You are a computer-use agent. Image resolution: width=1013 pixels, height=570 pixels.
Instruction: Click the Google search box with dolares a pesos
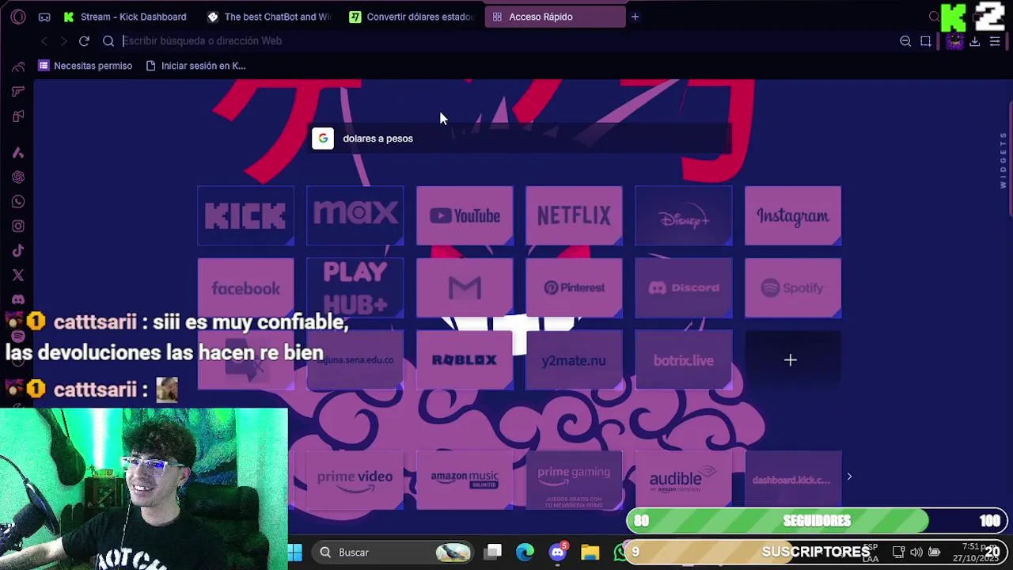click(521, 139)
